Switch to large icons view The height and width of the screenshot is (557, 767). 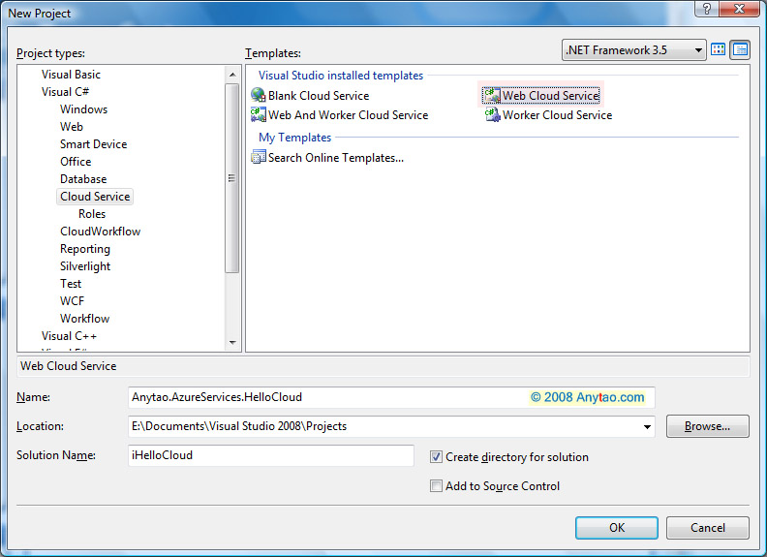(x=718, y=49)
